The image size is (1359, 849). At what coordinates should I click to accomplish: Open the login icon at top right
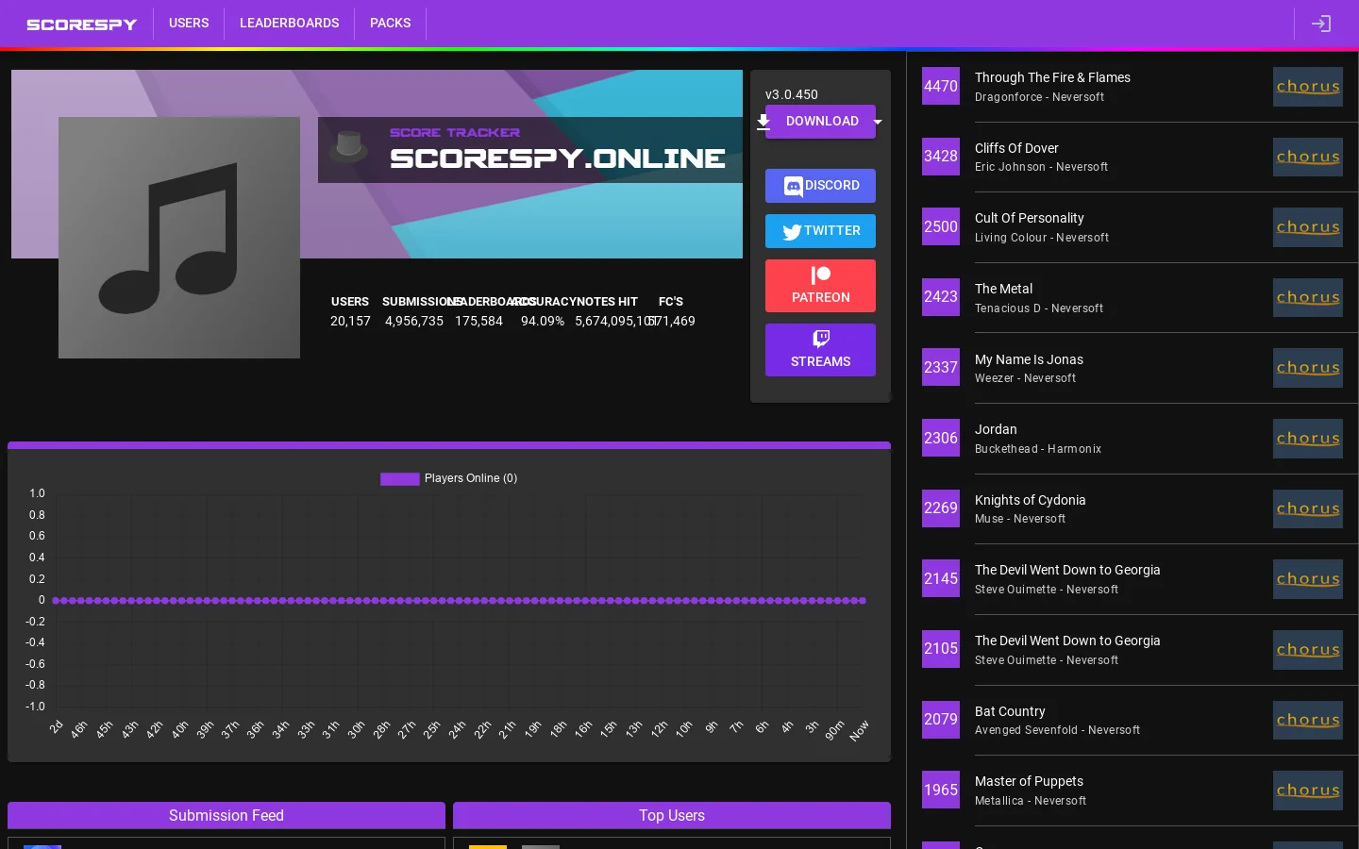click(1321, 24)
